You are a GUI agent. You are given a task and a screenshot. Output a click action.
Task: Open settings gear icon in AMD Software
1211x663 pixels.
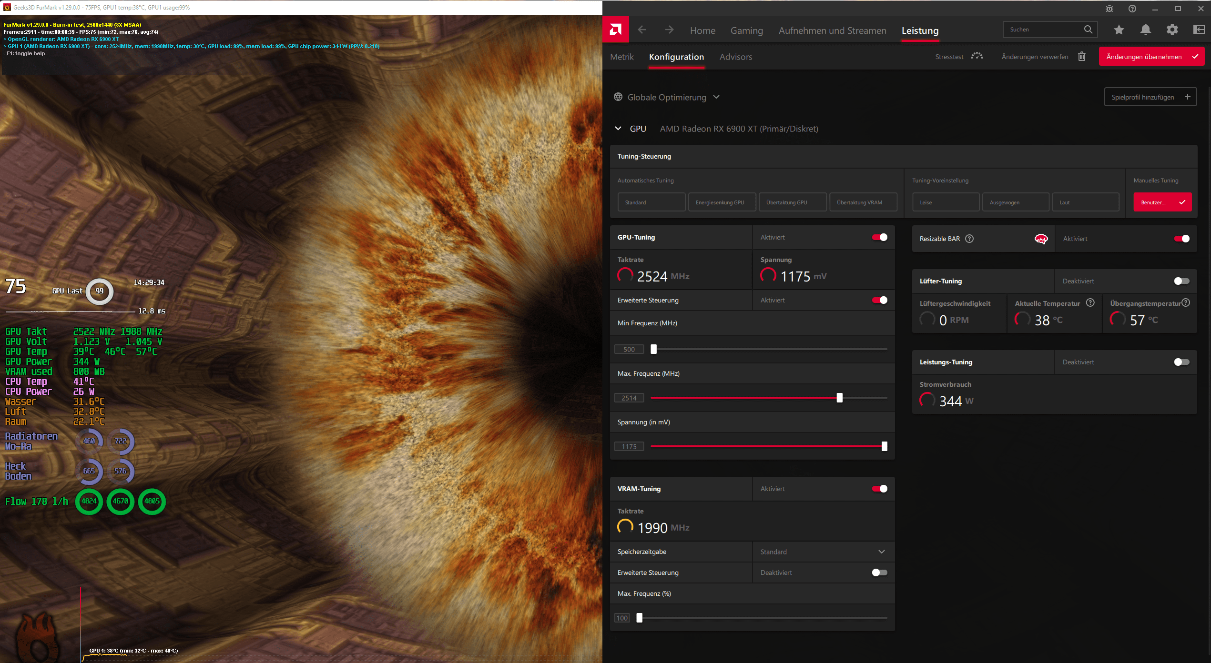click(x=1172, y=30)
